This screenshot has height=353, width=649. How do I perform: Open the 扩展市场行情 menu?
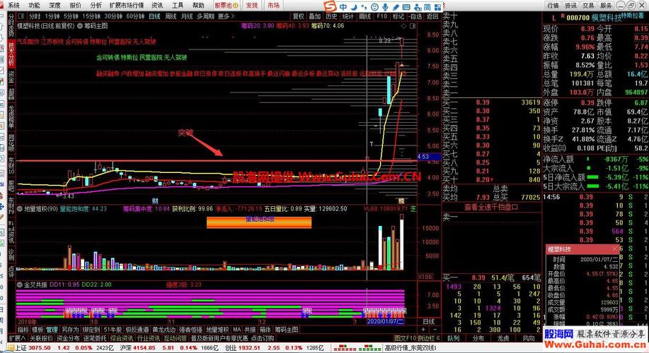[127, 5]
